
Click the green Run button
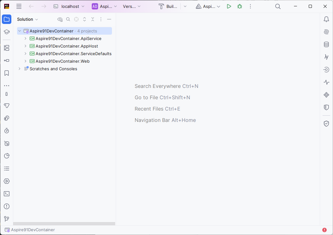click(229, 6)
